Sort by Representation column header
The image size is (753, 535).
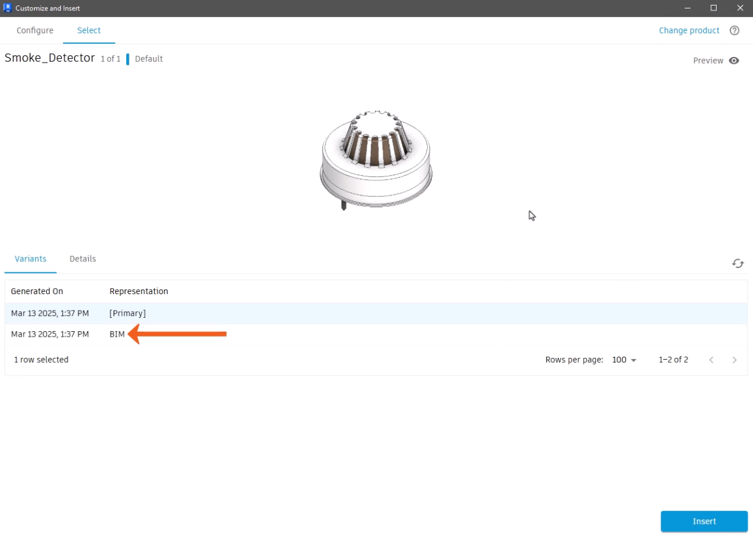pyautogui.click(x=138, y=291)
